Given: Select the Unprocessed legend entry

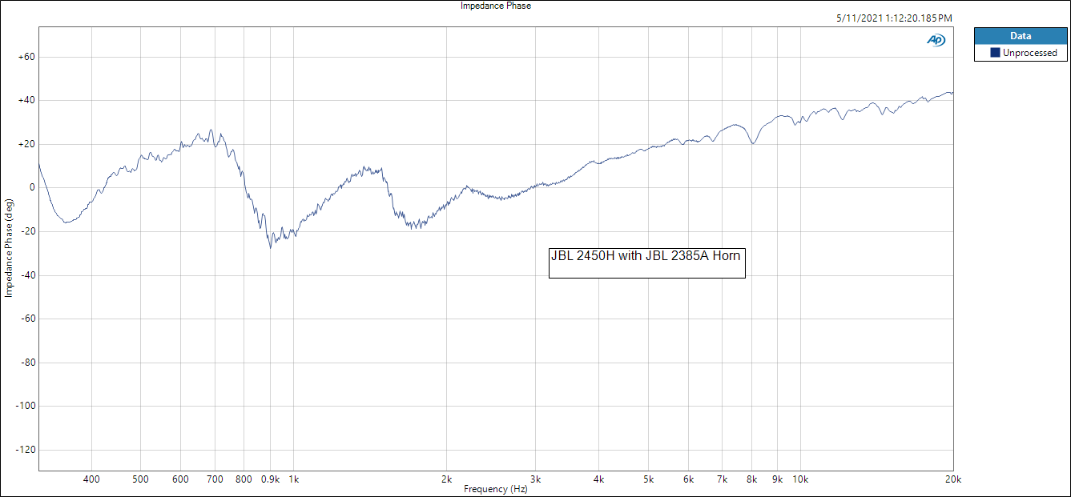Looking at the screenshot, I should click(x=1021, y=53).
